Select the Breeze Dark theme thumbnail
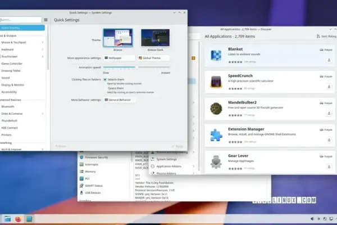 (x=155, y=38)
